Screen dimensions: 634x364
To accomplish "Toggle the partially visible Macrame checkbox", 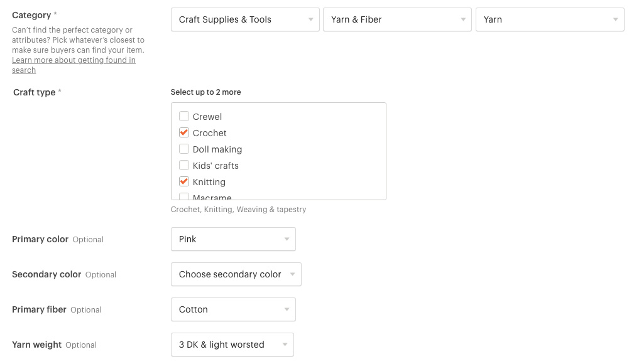I will [184, 196].
